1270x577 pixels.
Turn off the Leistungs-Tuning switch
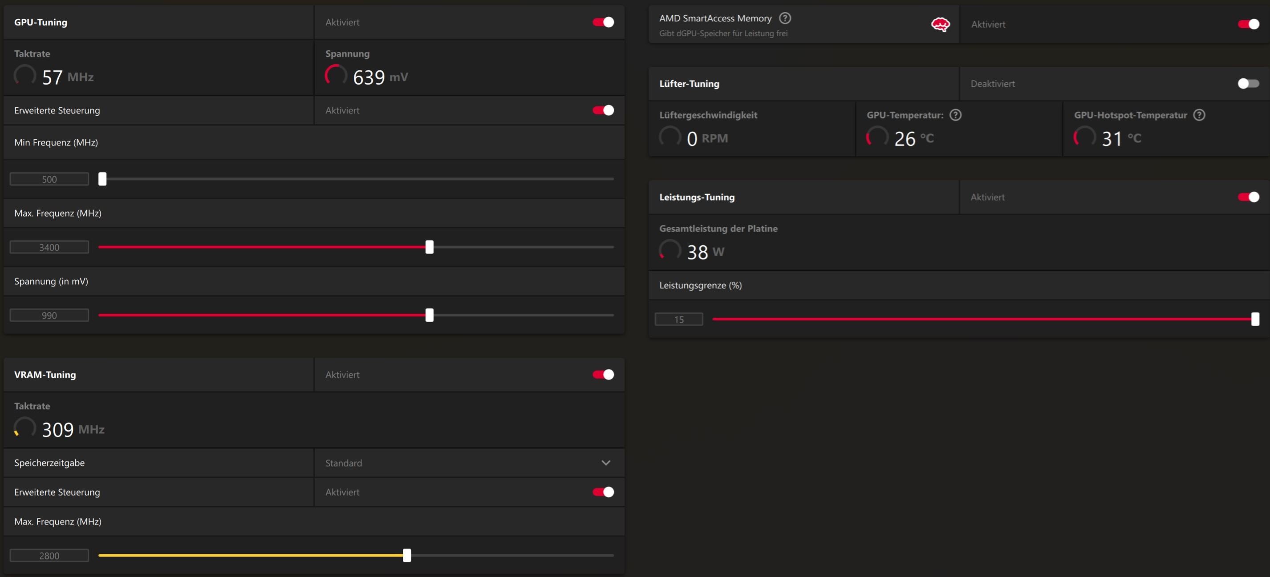tap(1248, 197)
